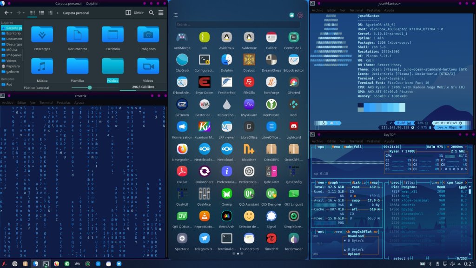This screenshot has height=268, width=476.
Task: Open the Pestañas menu in the cmatrix terminal
Action: (x=63, y=102)
